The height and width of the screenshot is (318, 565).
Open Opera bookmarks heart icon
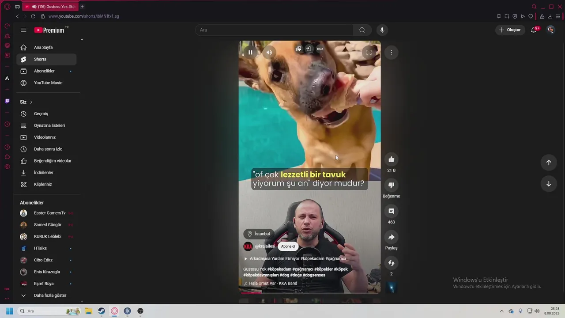[531, 16]
